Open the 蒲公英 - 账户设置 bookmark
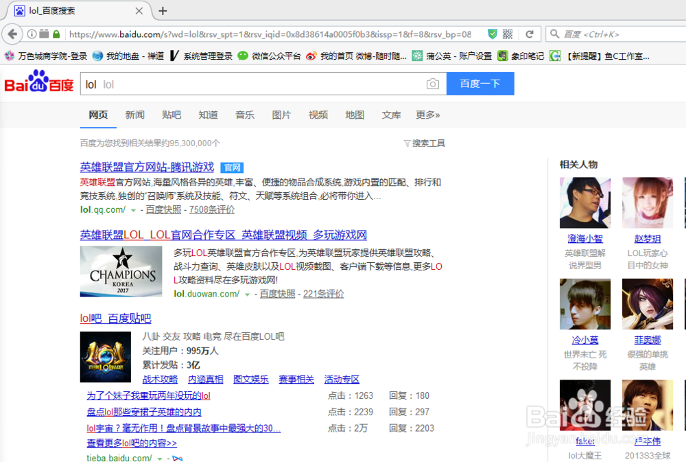This screenshot has width=686, height=462. point(452,56)
